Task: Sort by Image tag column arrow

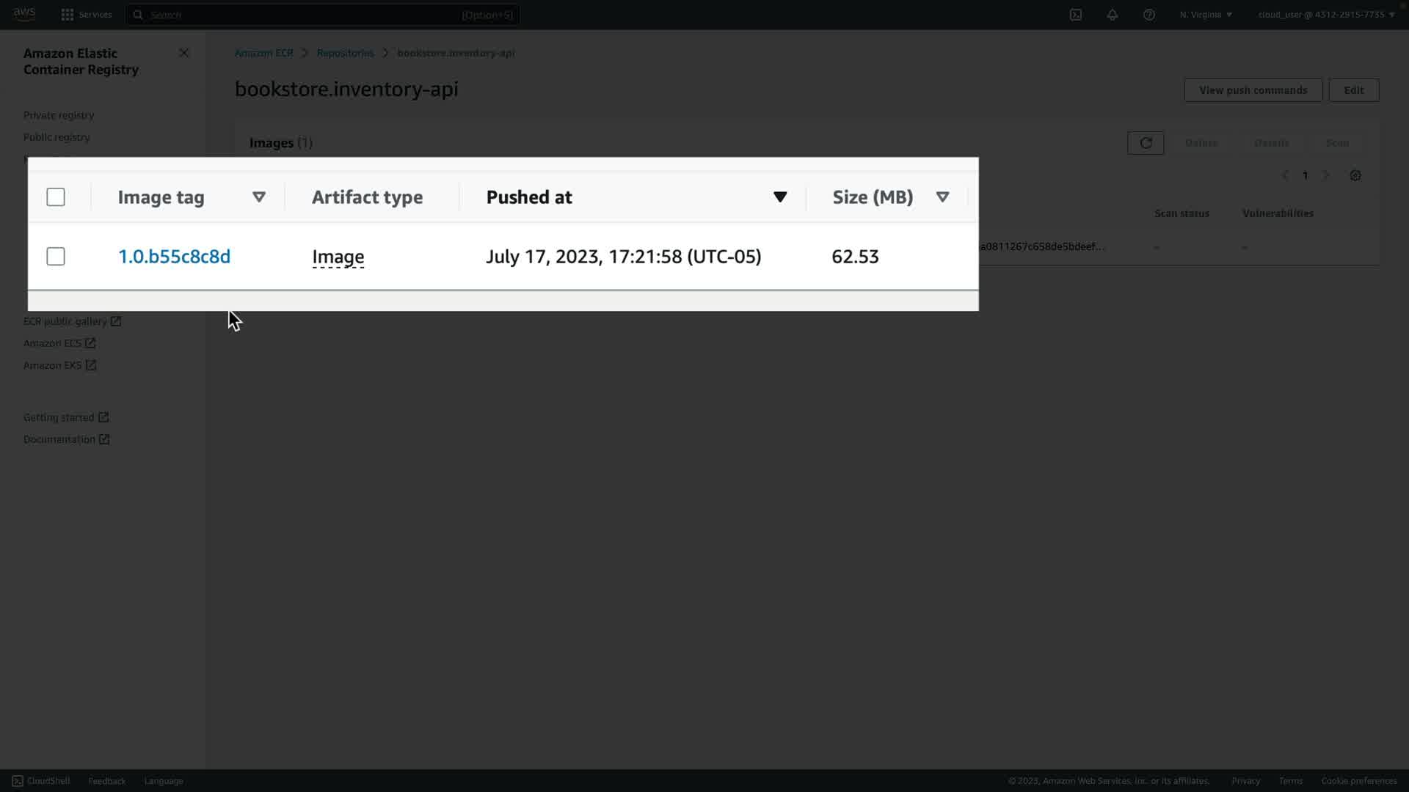Action: tap(258, 197)
